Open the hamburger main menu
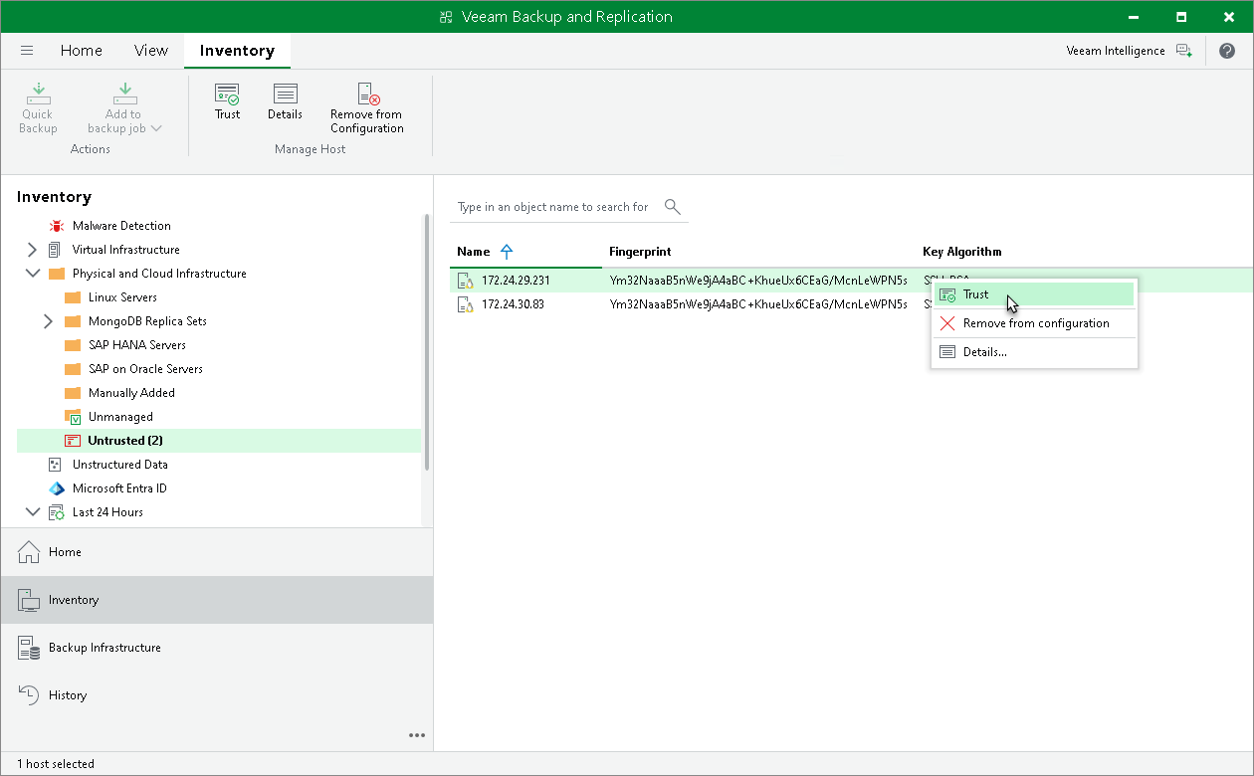1254x776 pixels. coord(27,51)
